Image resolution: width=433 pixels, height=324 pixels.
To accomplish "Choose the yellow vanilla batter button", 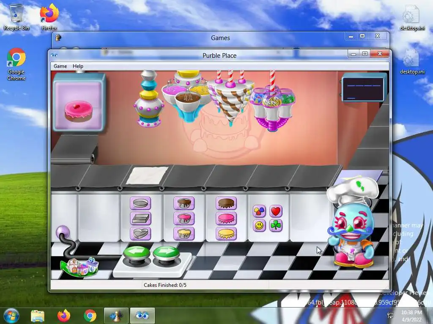I will point(184,234).
